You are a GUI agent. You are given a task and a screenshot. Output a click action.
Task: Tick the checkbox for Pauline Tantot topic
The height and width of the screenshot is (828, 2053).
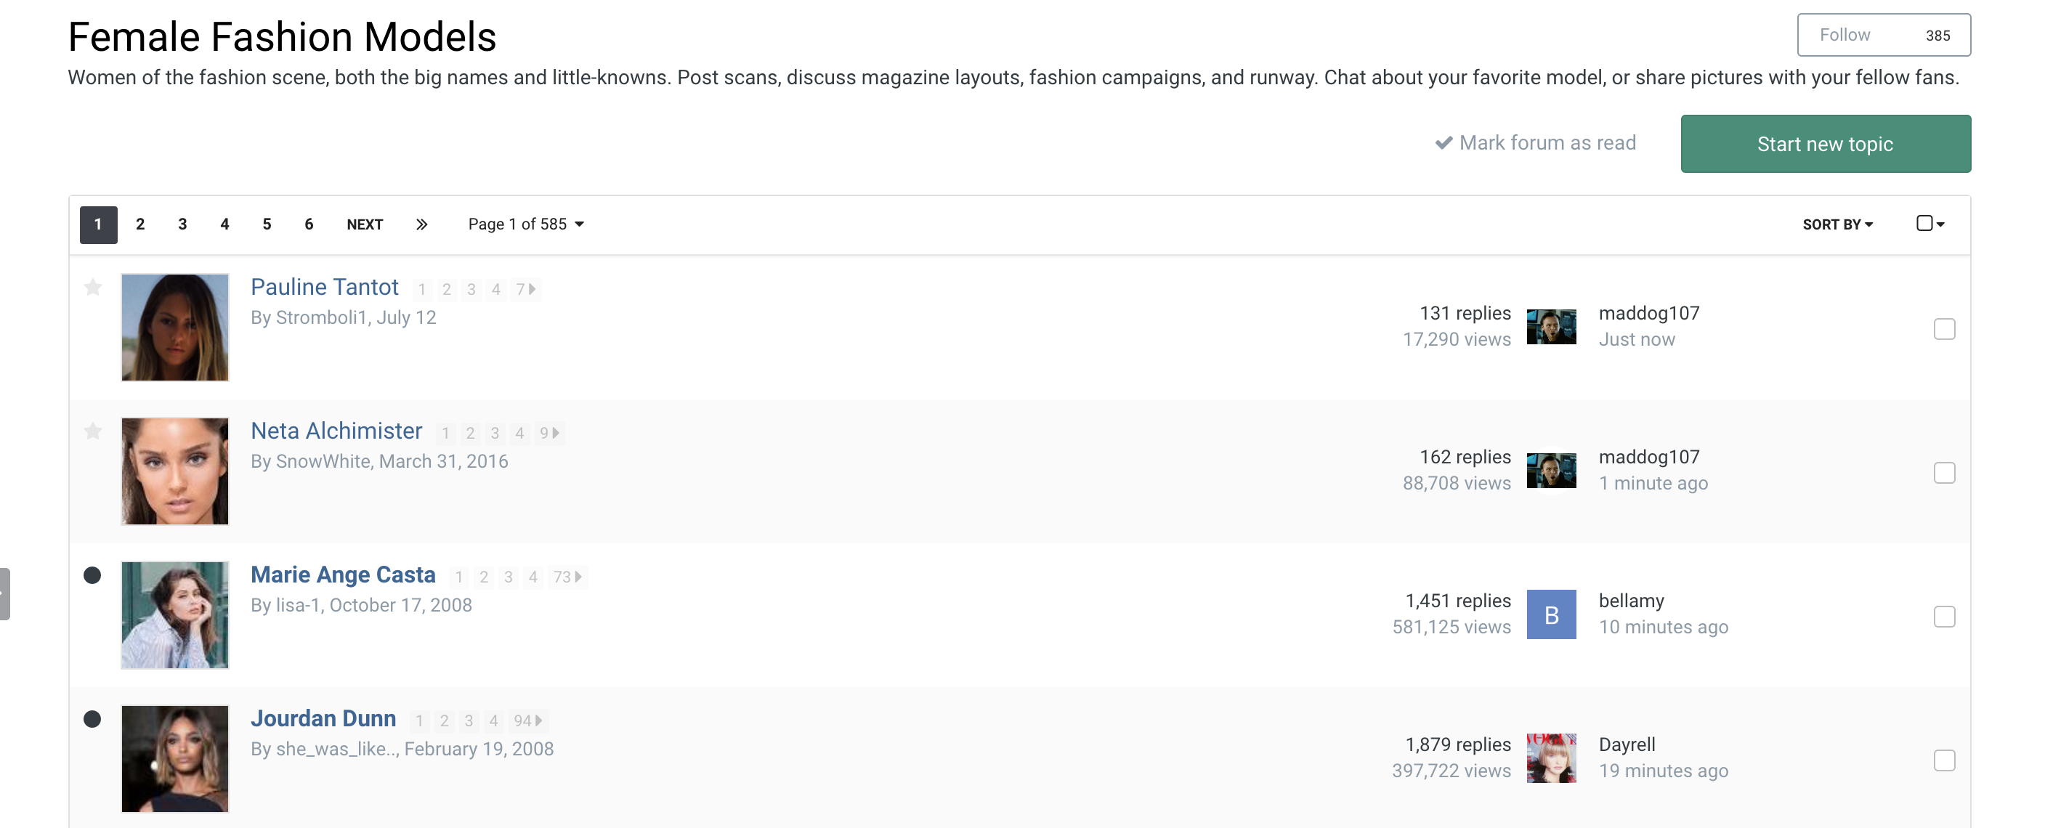coord(1944,329)
